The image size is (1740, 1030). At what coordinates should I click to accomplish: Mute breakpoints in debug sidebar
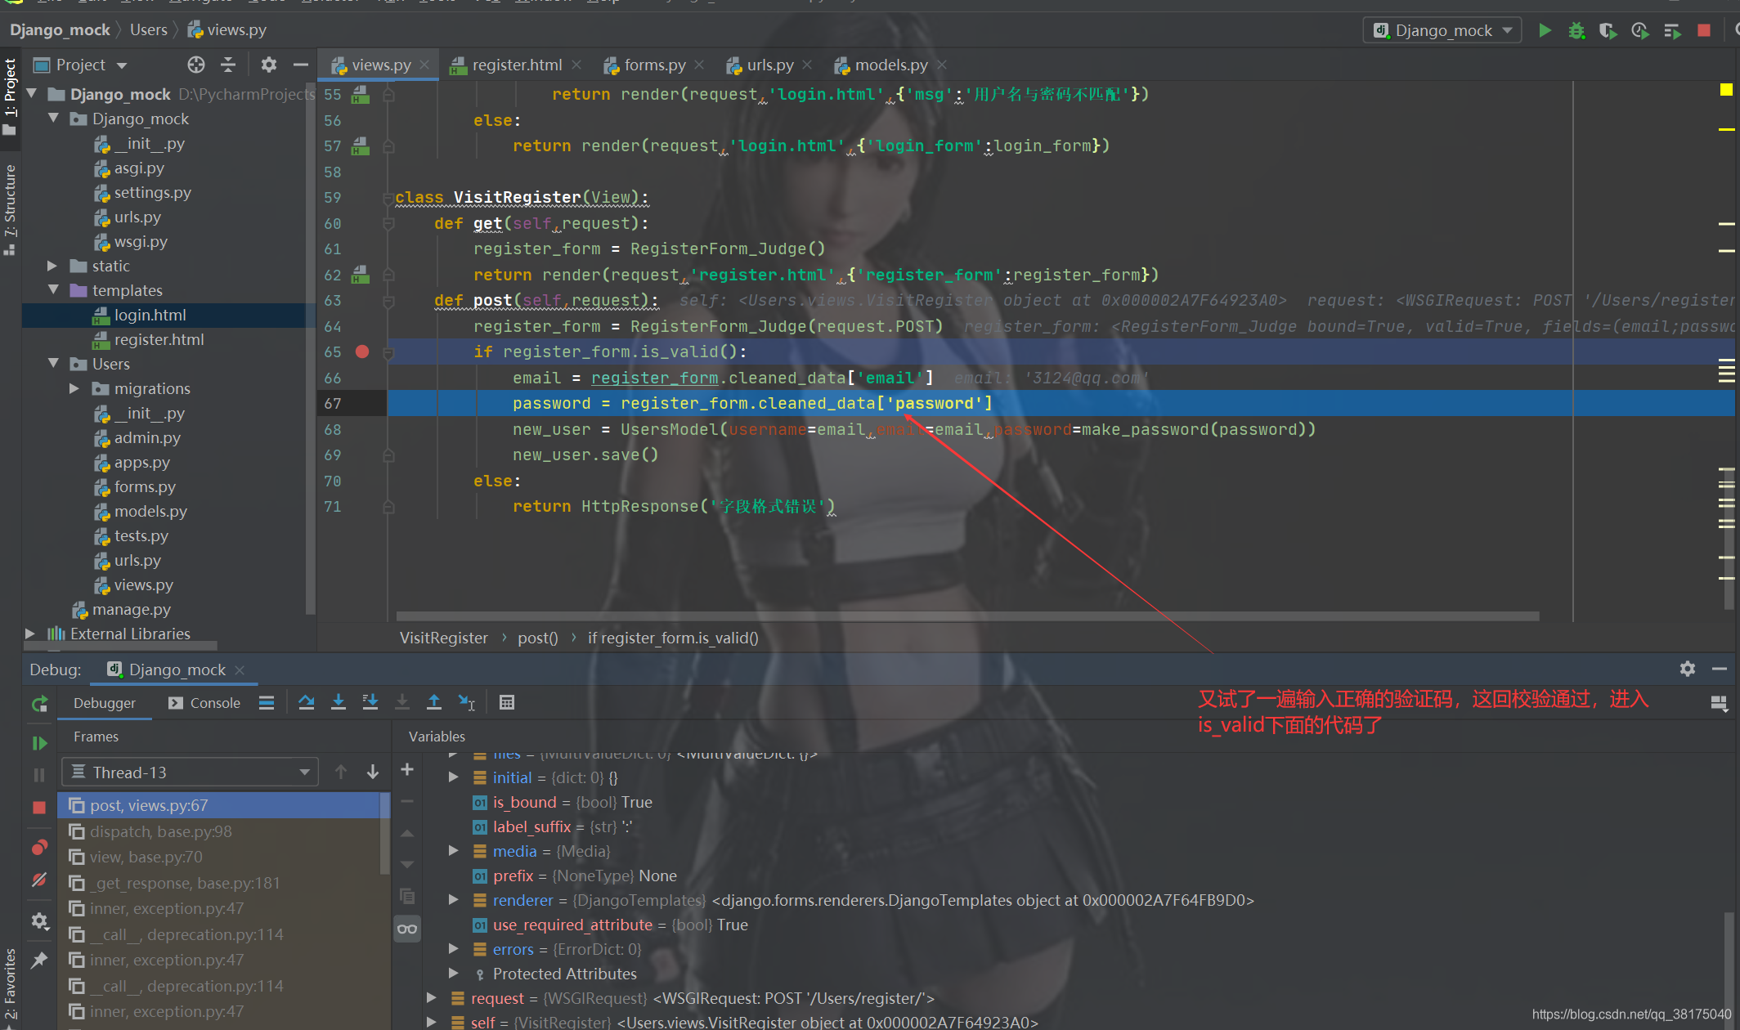click(x=39, y=880)
